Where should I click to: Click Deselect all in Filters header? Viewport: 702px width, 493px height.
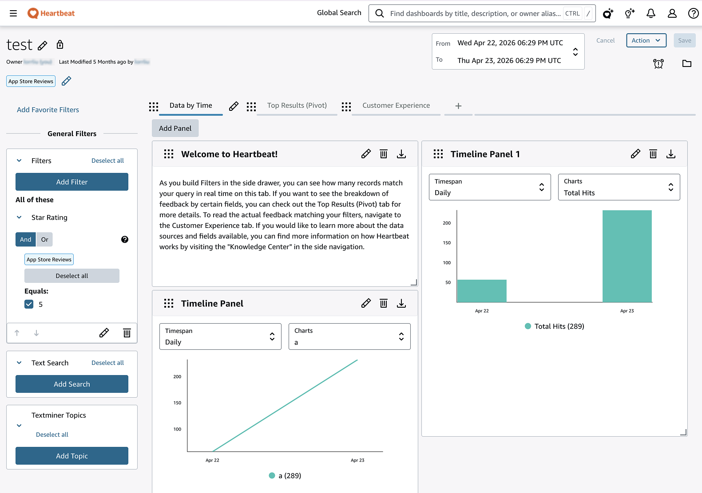point(107,160)
